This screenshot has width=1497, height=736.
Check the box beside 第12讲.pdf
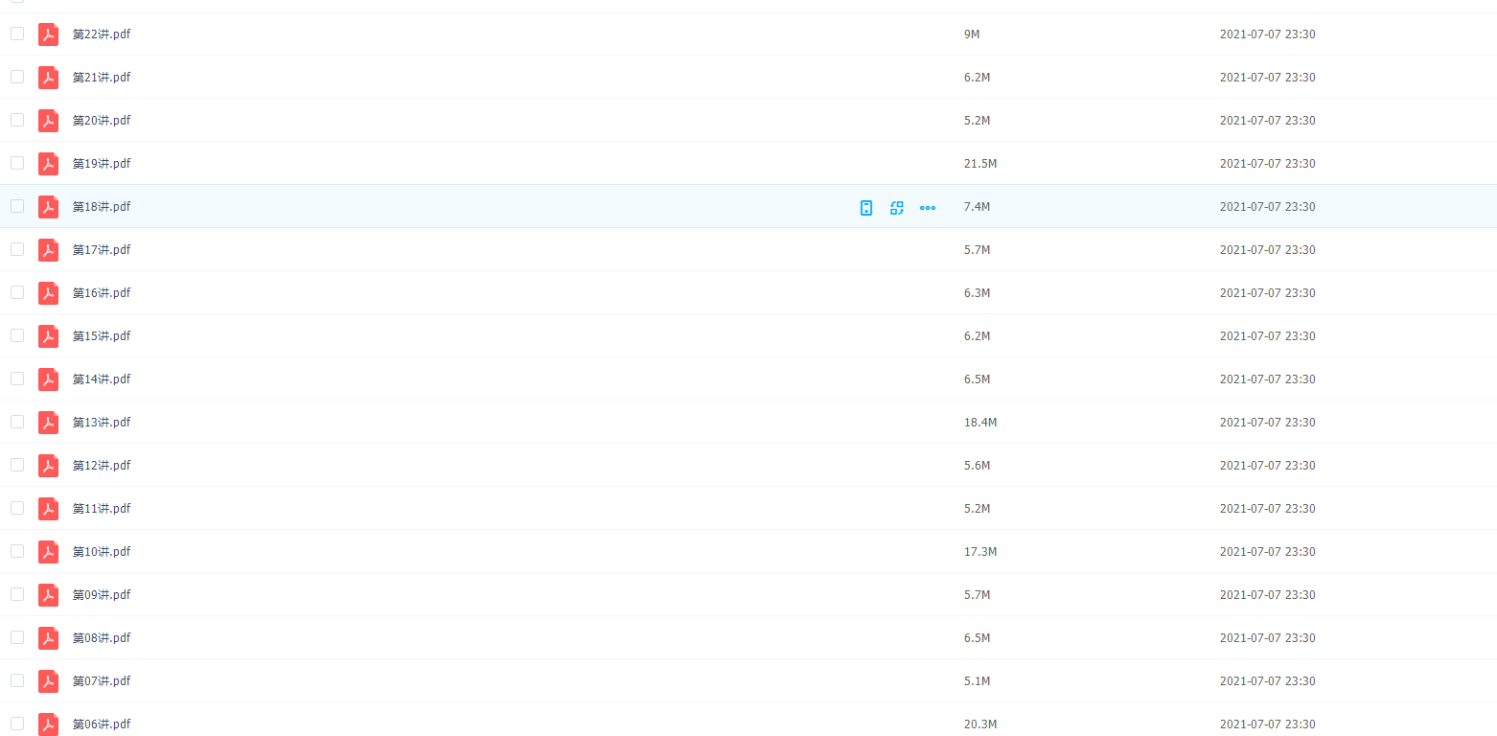click(x=17, y=465)
